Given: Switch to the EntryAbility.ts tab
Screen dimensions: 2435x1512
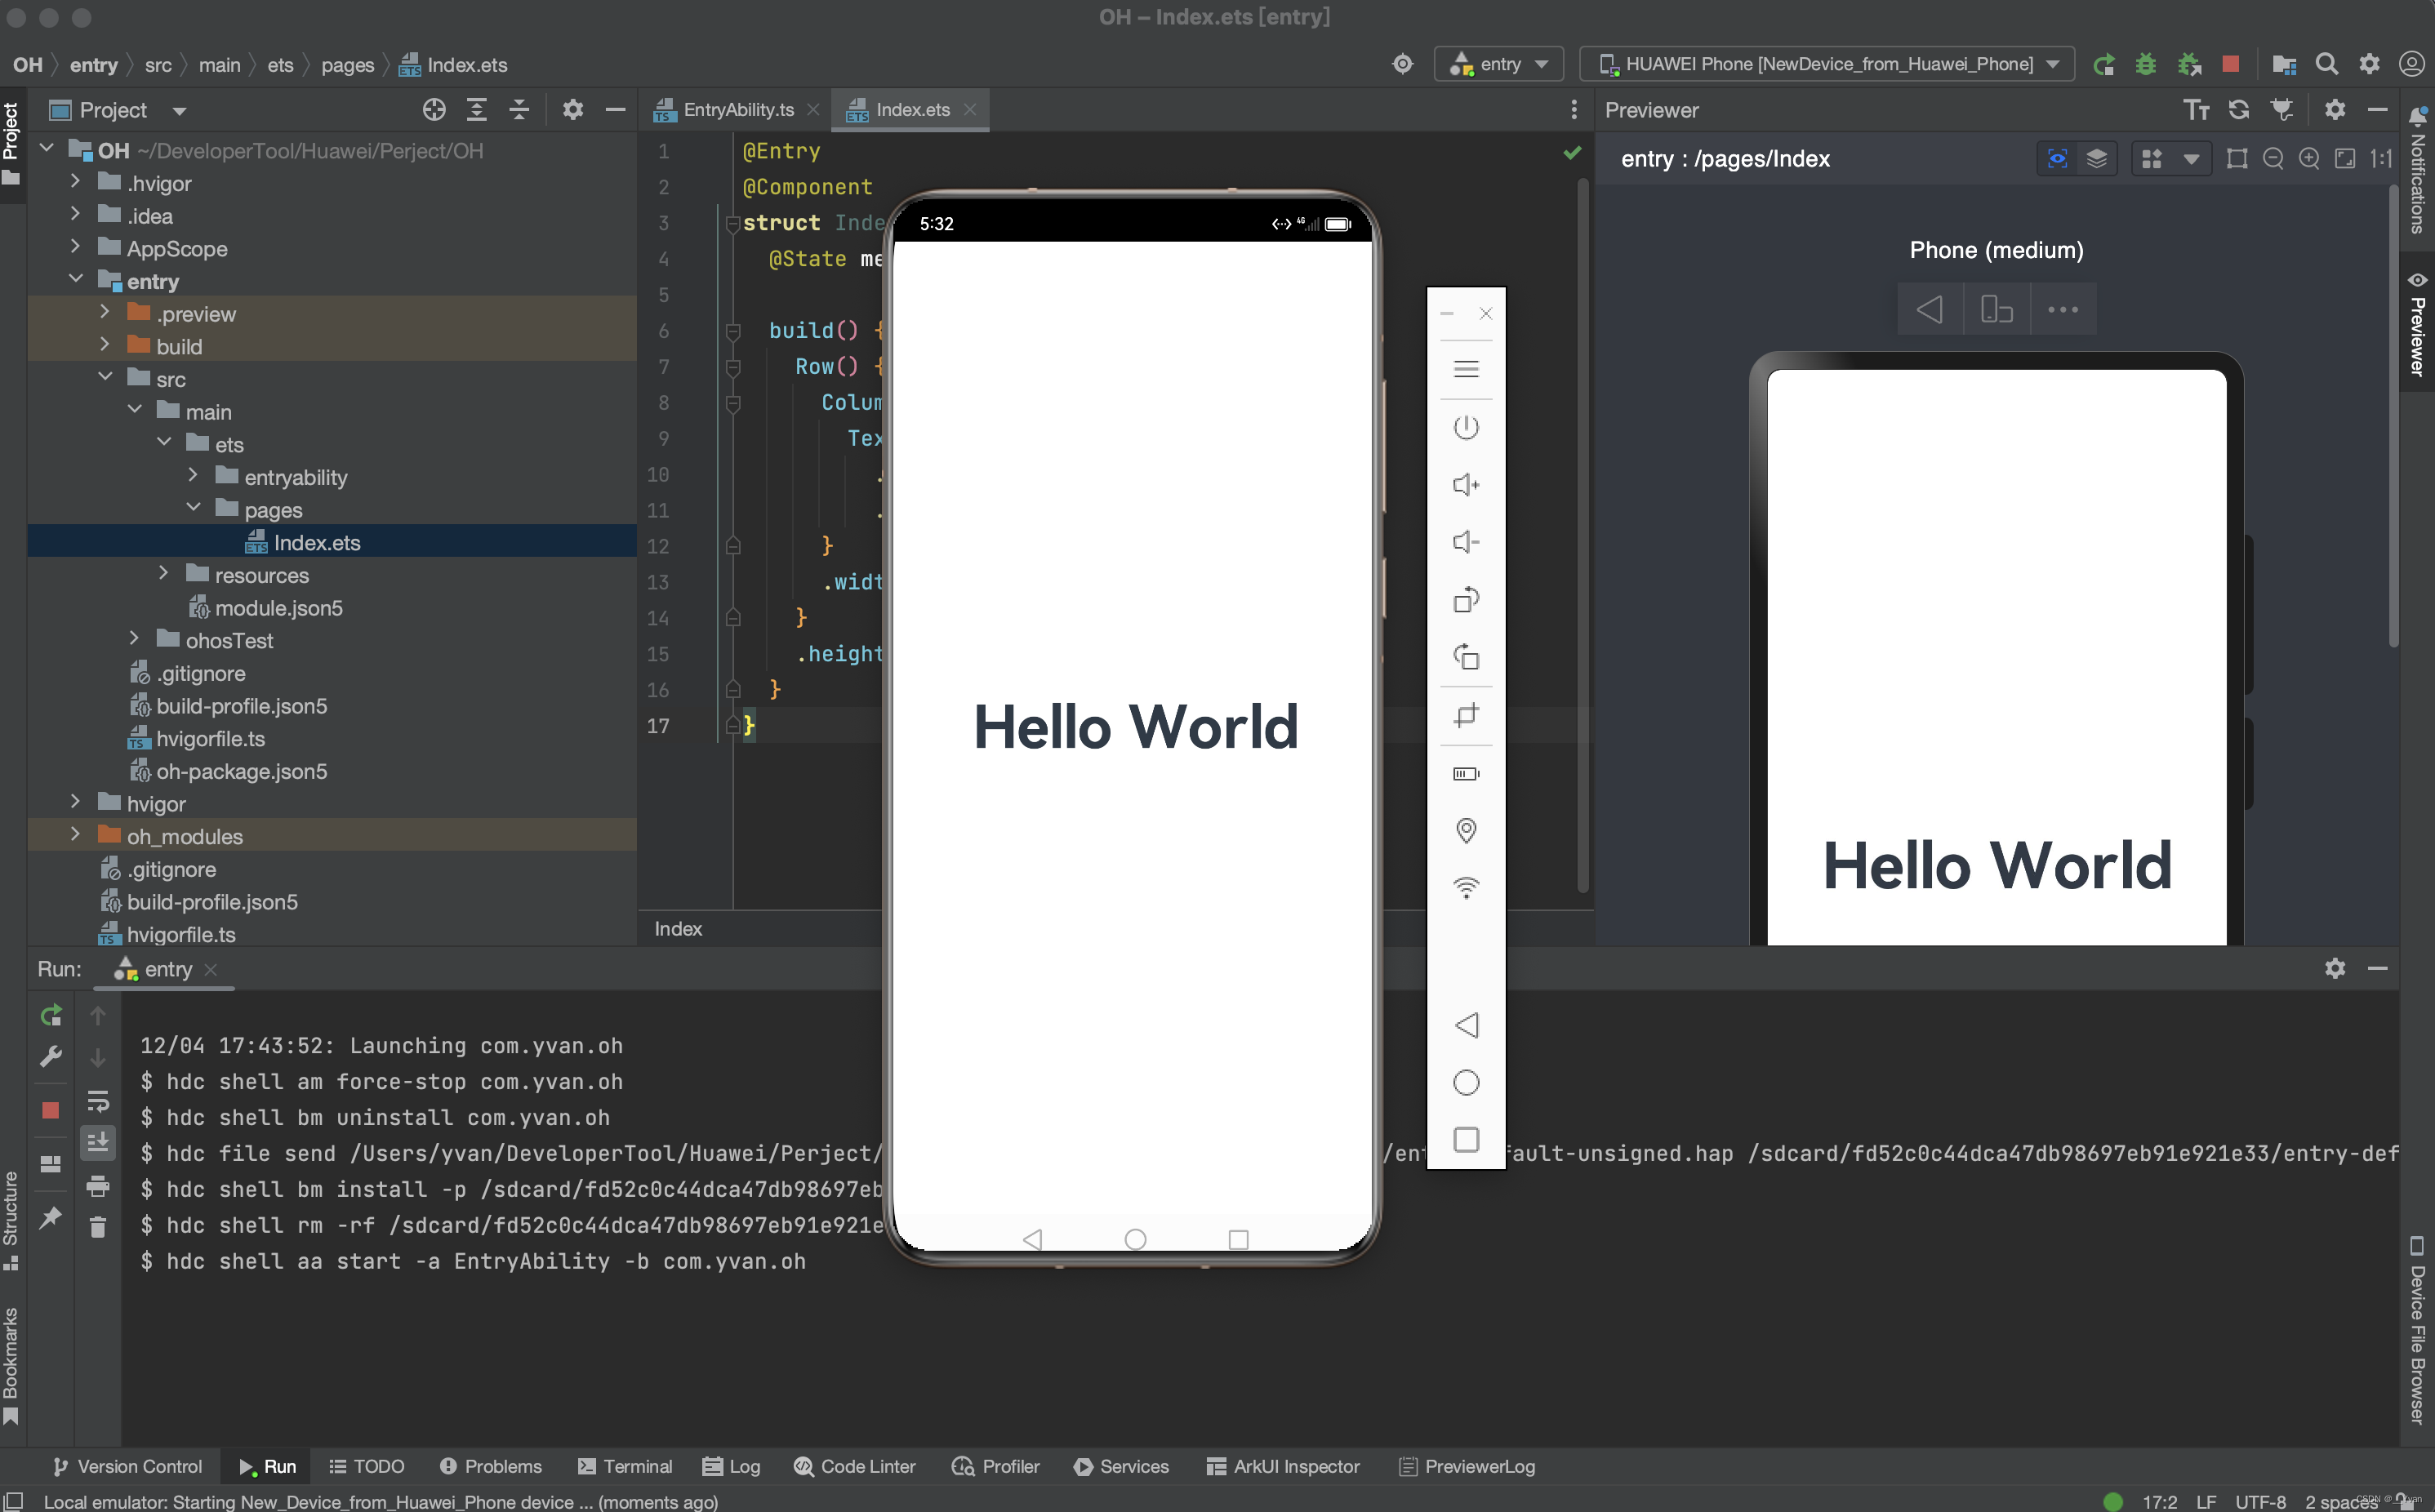Looking at the screenshot, I should point(737,110).
